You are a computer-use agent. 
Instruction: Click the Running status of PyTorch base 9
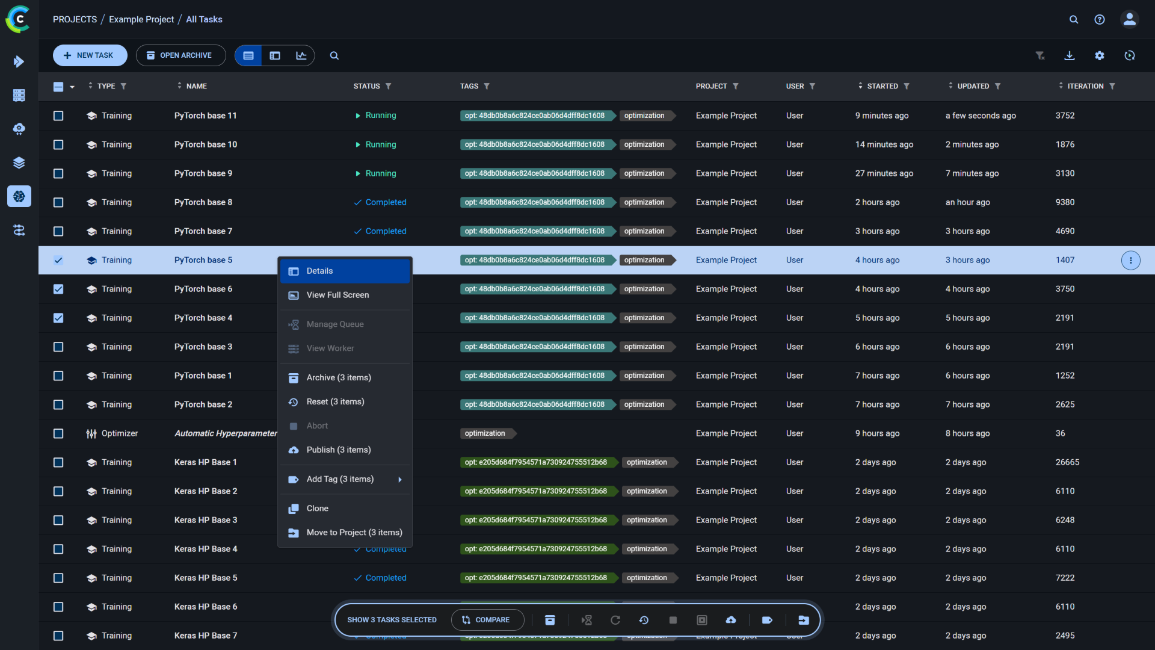coord(376,173)
